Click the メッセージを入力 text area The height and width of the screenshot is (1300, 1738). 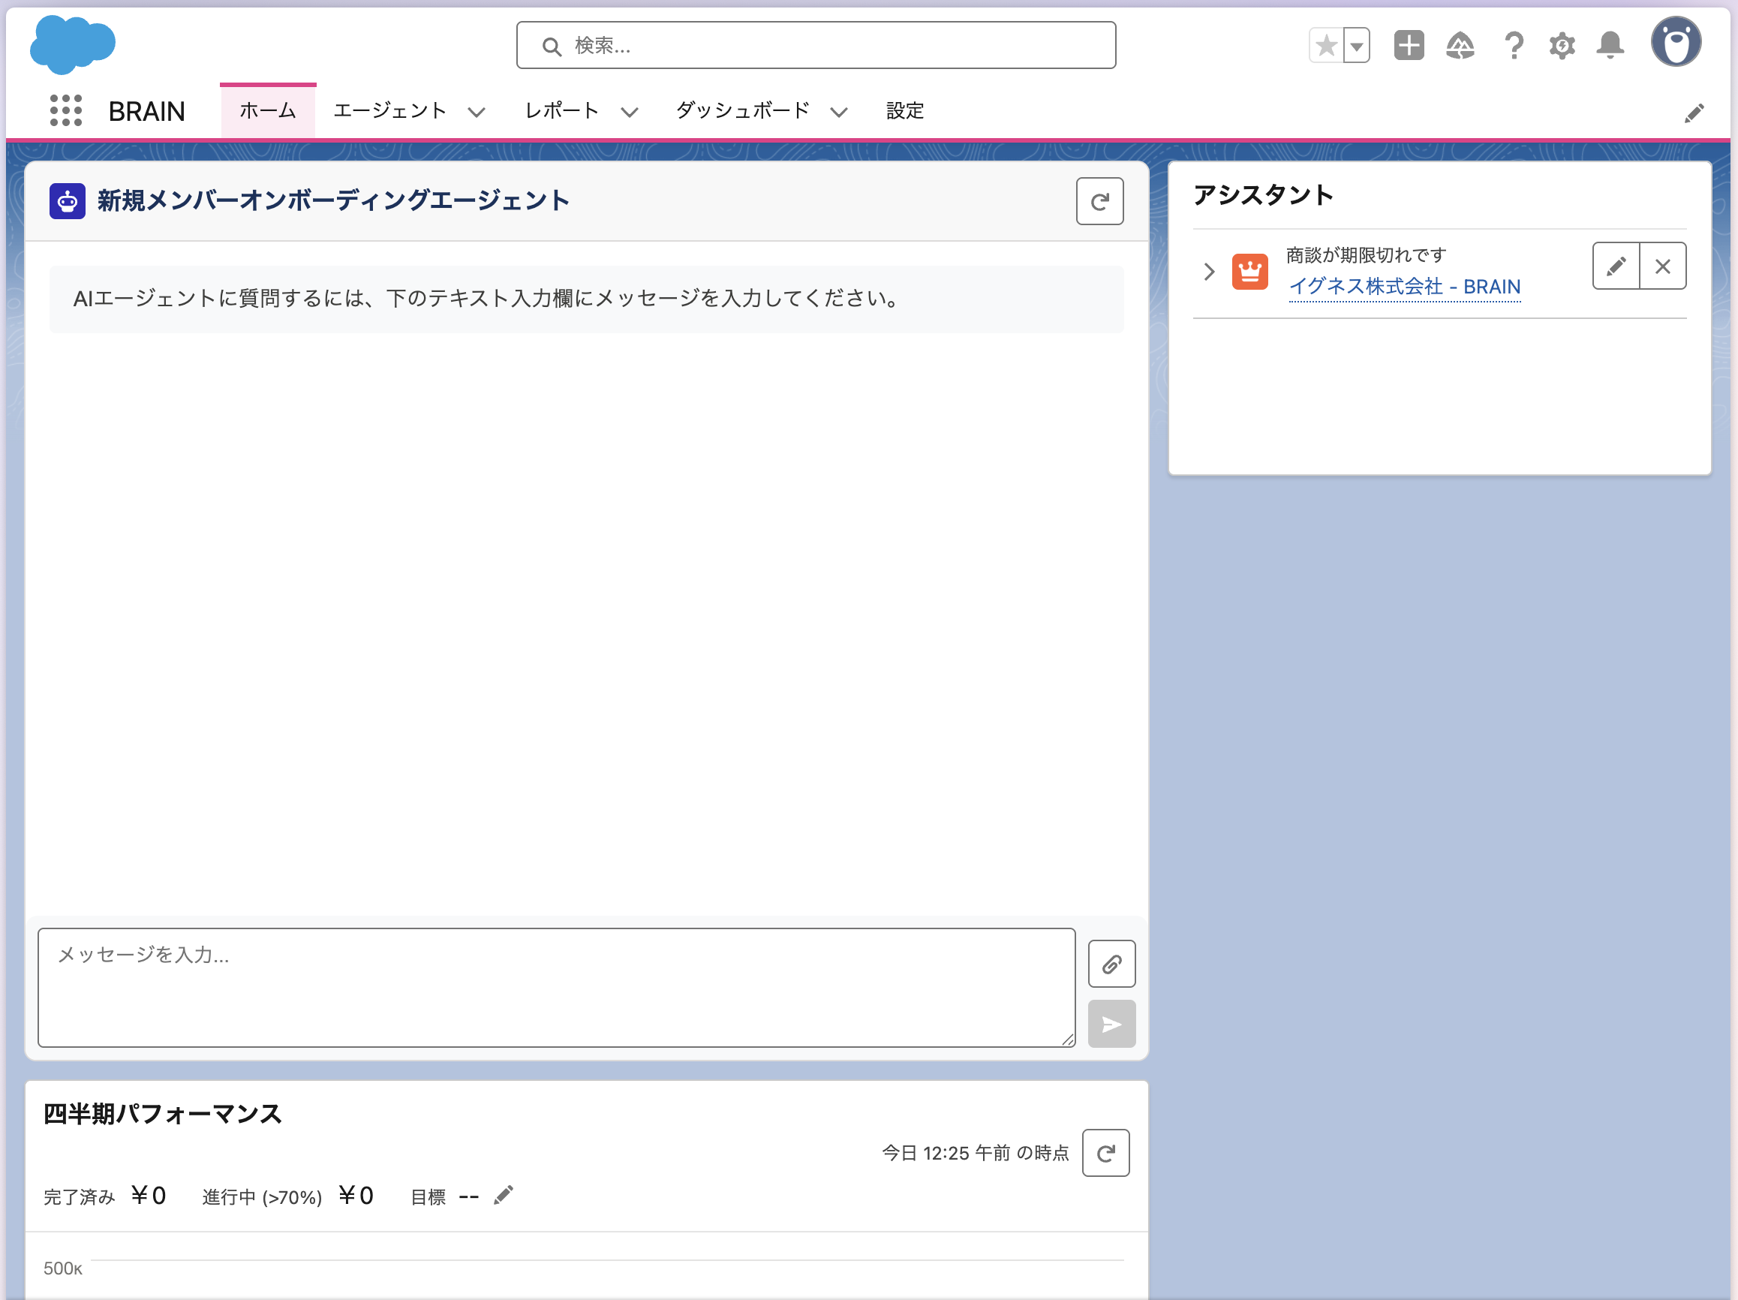[555, 987]
